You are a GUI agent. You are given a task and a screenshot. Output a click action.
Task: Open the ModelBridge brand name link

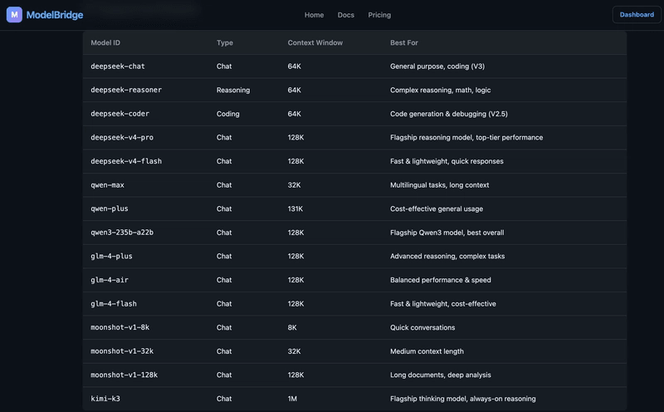coord(55,15)
